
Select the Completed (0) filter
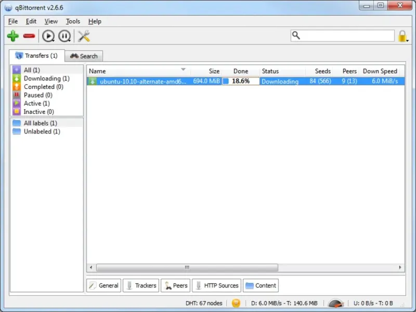(x=47, y=87)
